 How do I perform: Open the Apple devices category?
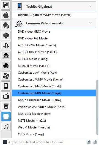point(6,15)
